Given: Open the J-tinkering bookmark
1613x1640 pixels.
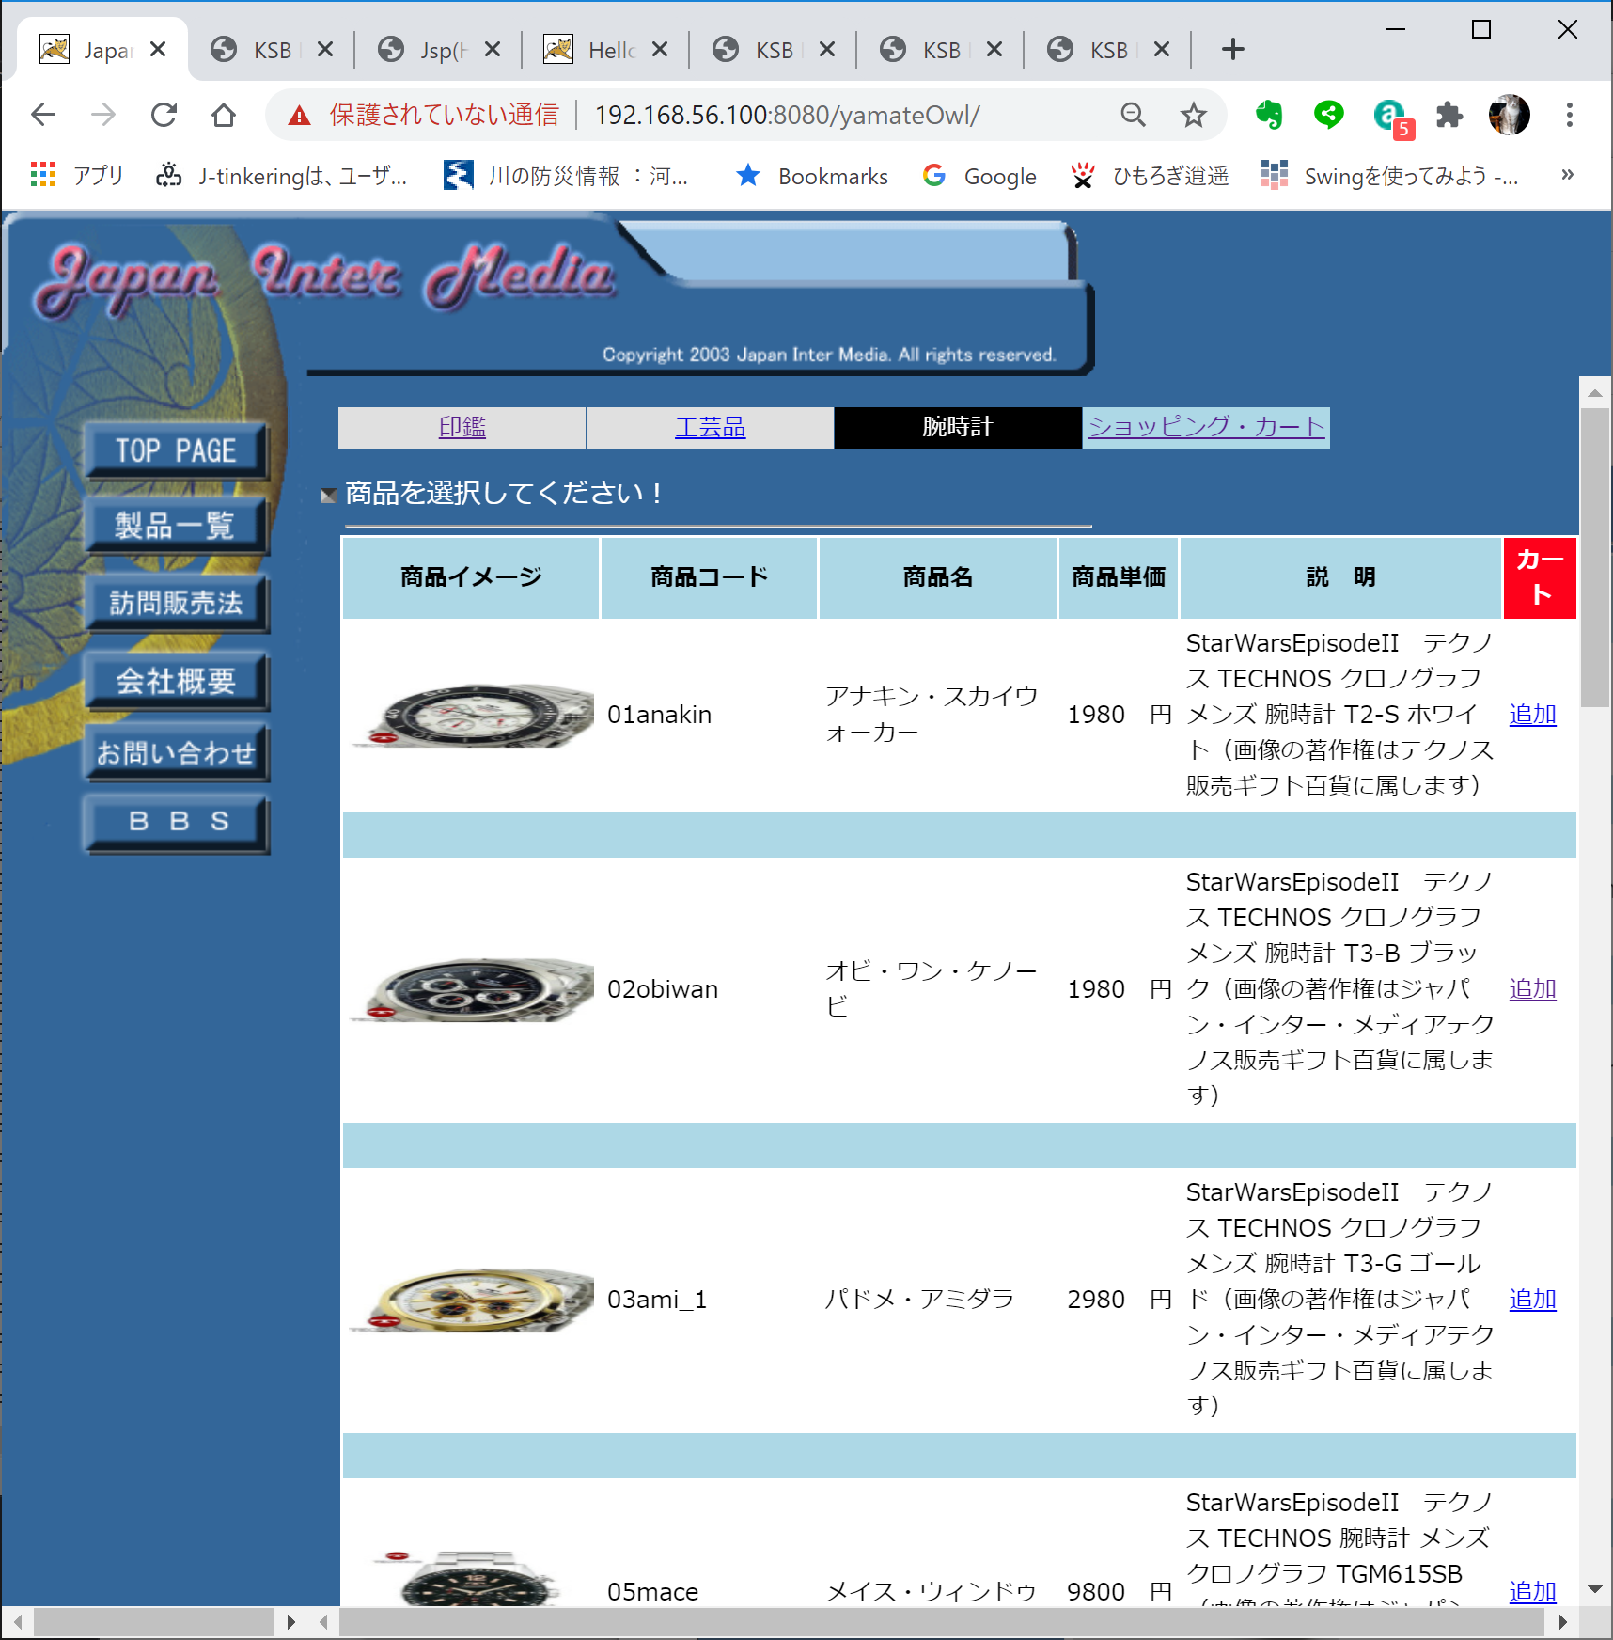Looking at the screenshot, I should [x=282, y=175].
